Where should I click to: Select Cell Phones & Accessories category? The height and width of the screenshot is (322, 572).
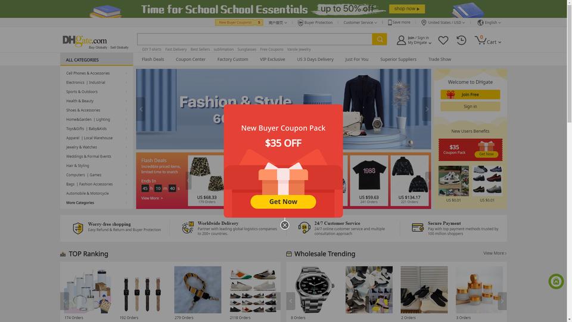[88, 73]
